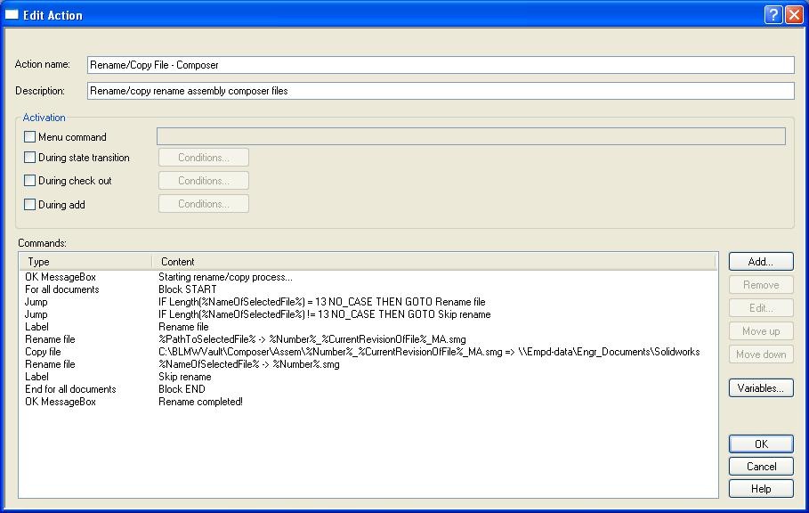
Task: Click the Remove button
Action: click(x=761, y=285)
